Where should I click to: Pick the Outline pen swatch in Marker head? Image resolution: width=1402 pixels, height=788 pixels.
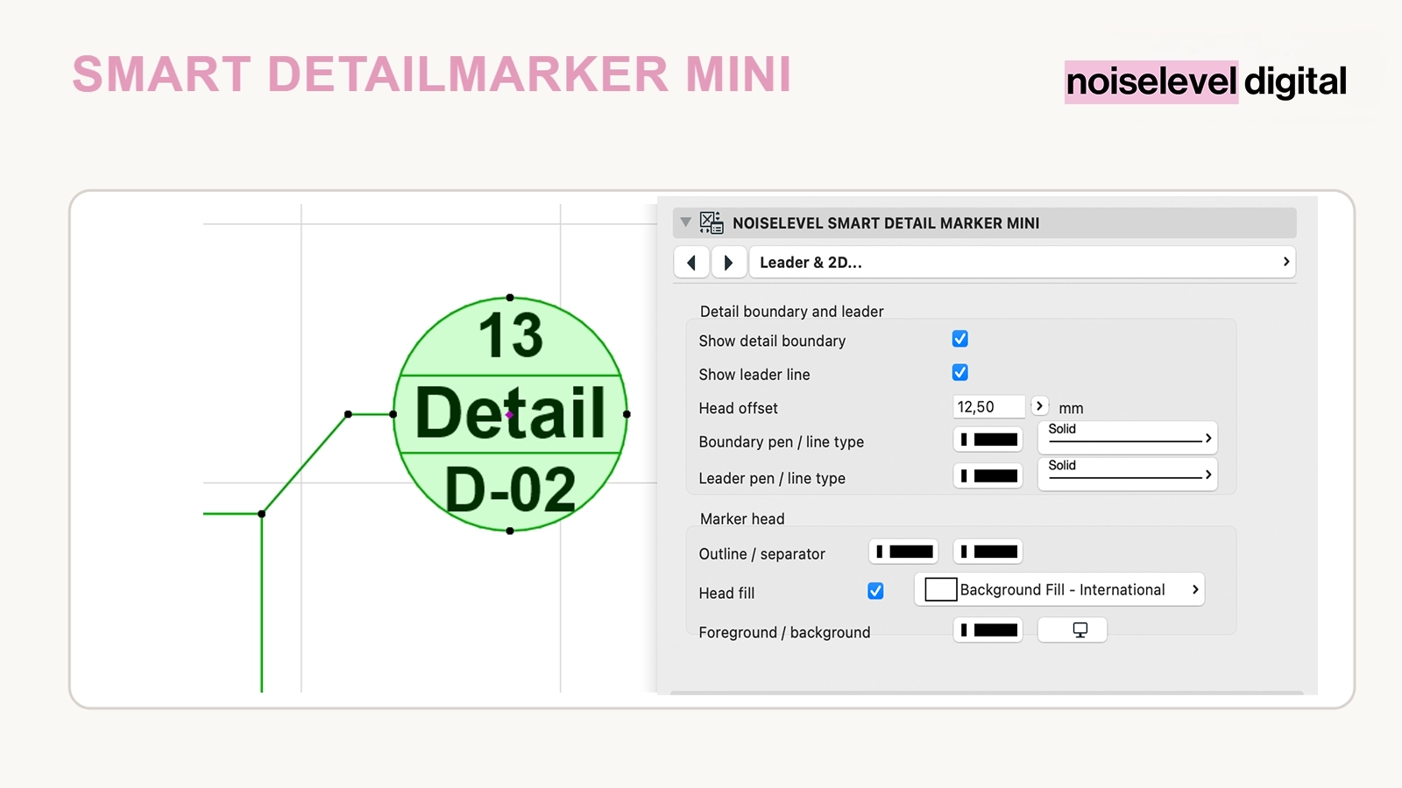[x=904, y=552]
